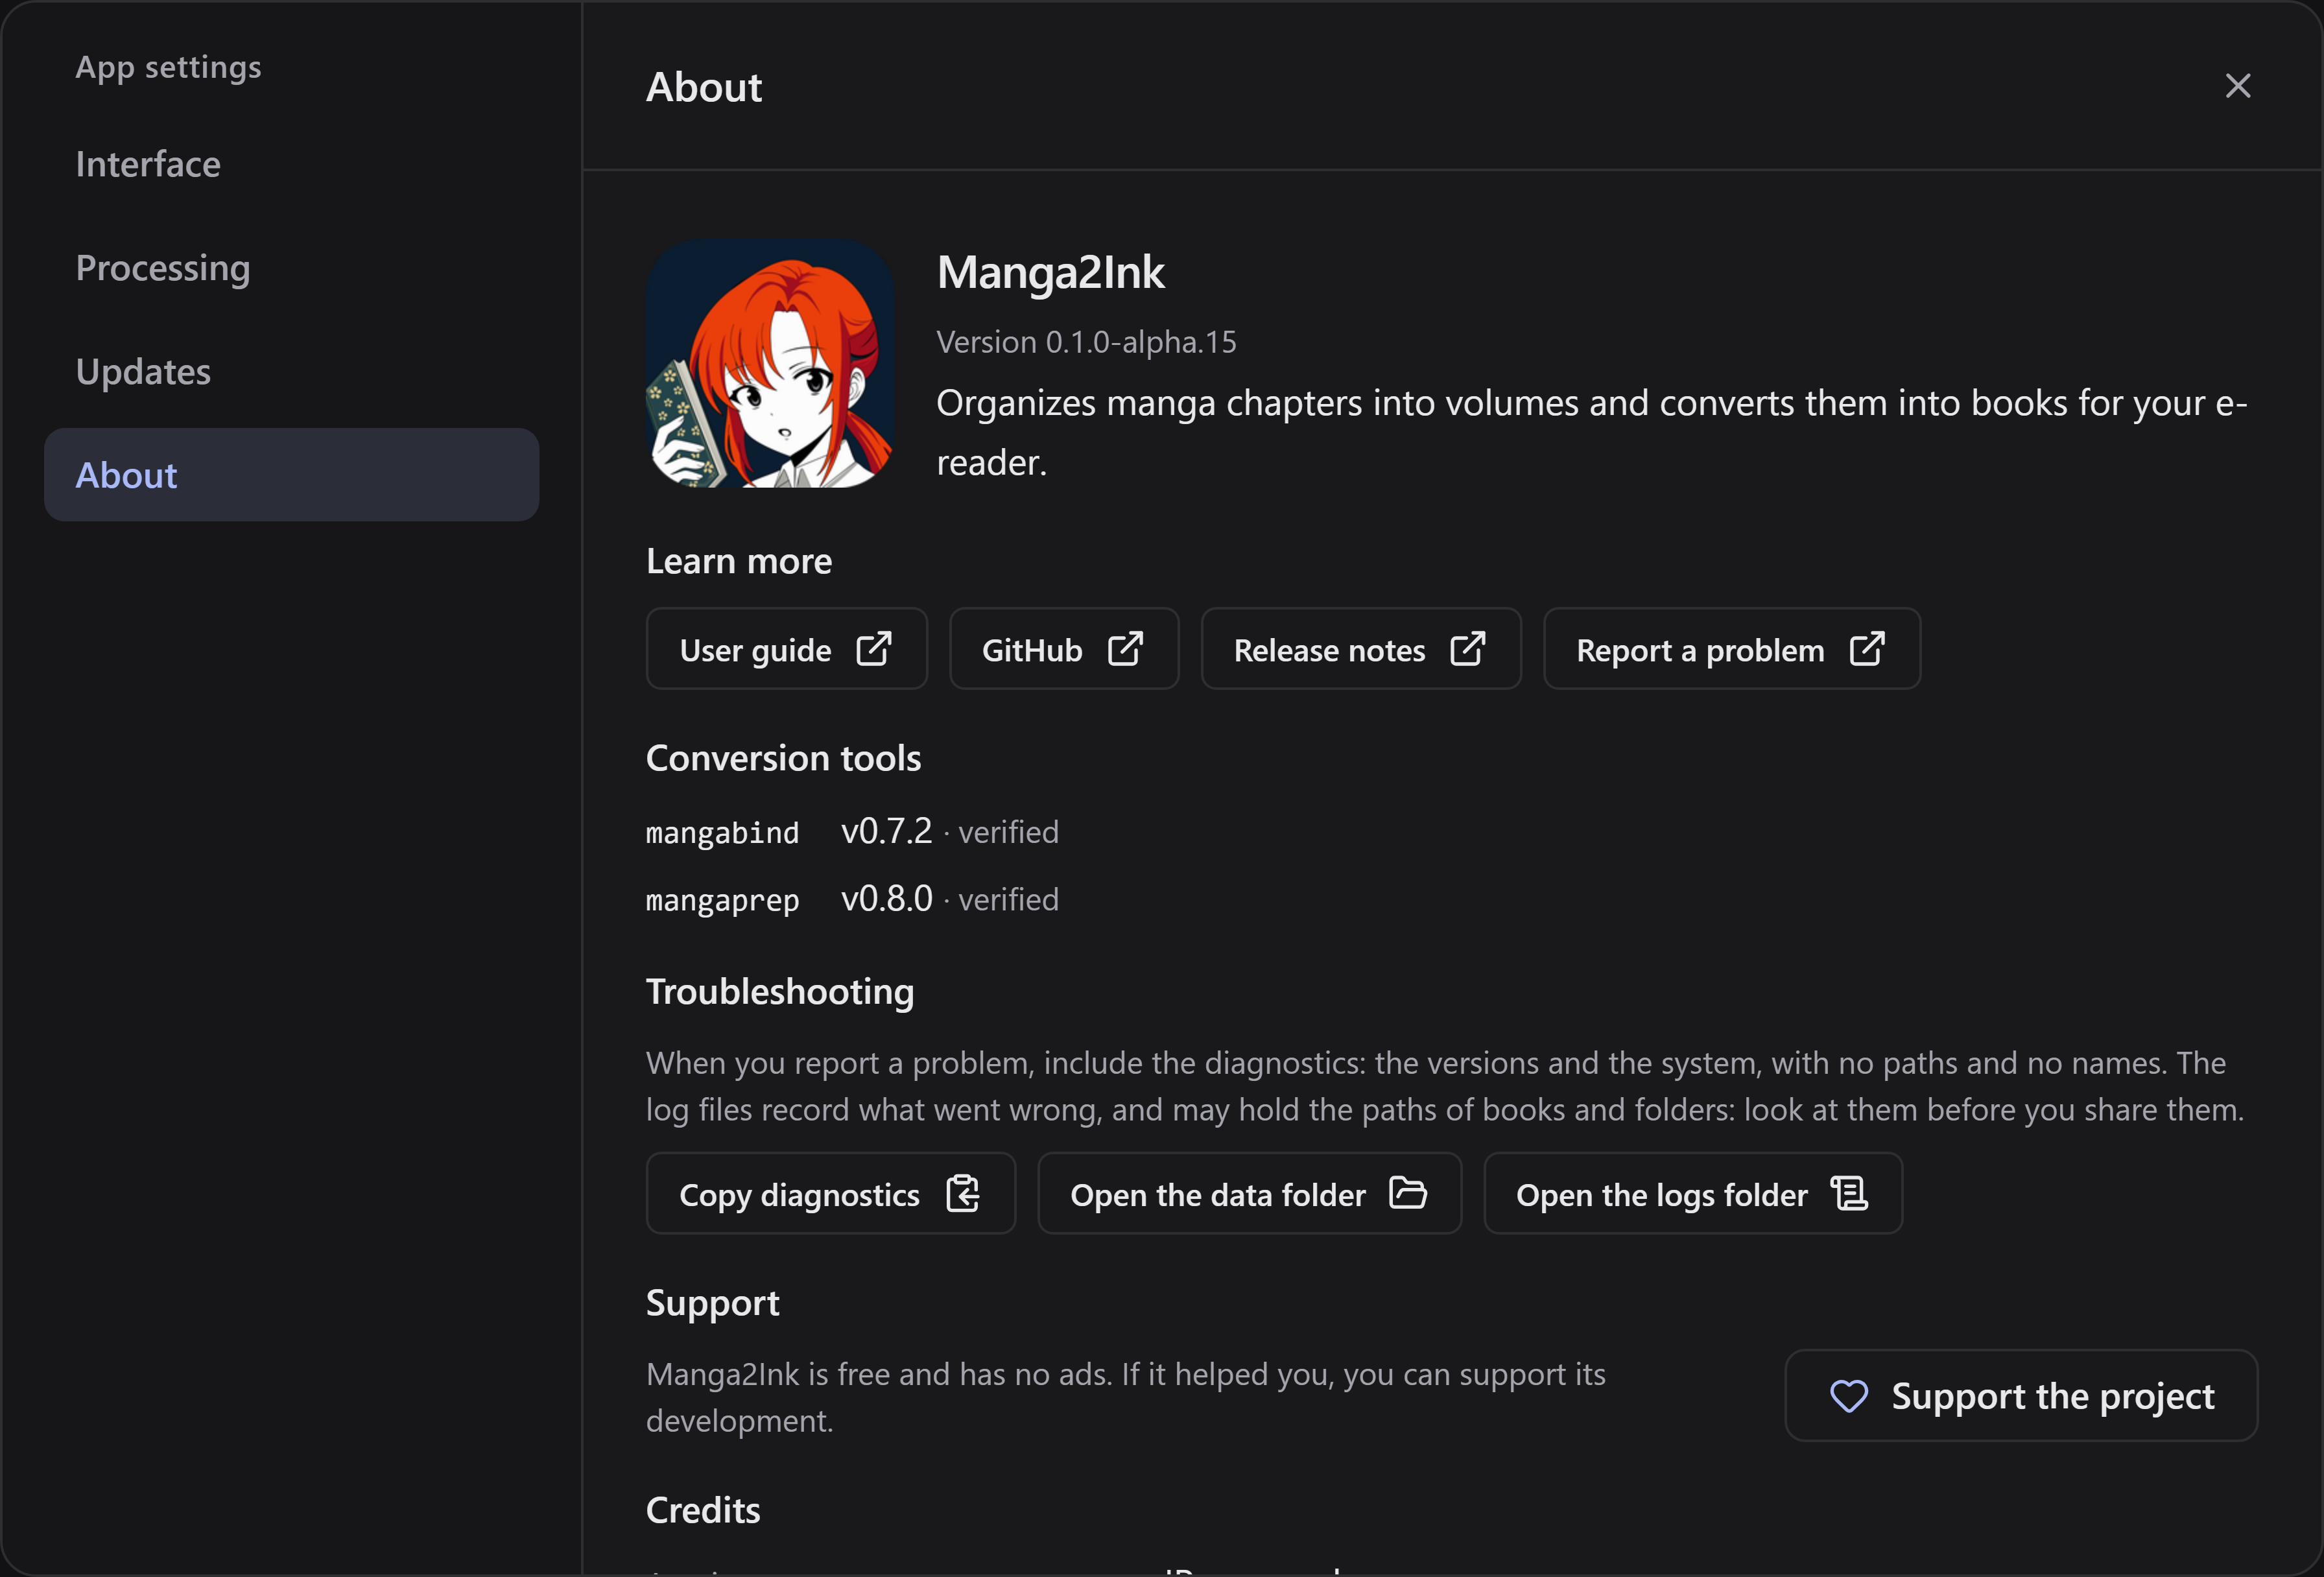Click the mangabind tool name
Screen dimensions: 2324x1577
[722, 833]
